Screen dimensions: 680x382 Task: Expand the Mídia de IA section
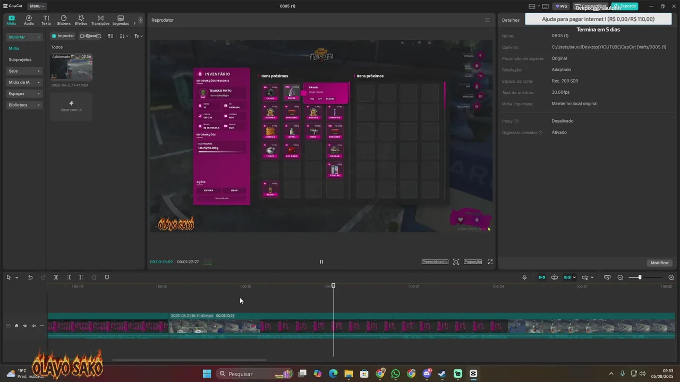(24, 82)
